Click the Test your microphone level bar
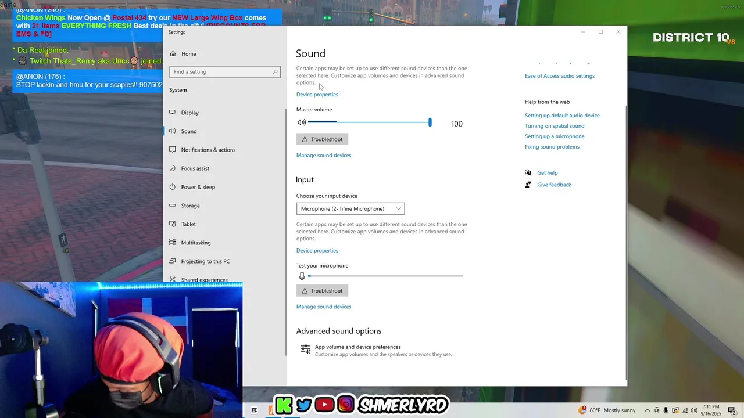This screenshot has width=744, height=418. (x=385, y=276)
